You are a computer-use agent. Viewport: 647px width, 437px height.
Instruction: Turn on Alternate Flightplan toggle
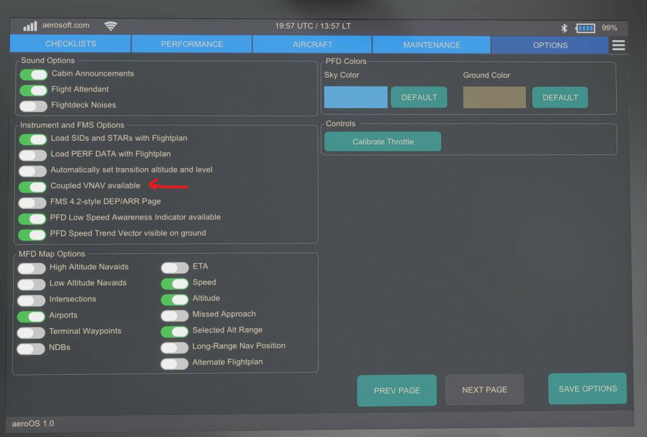coord(175,364)
